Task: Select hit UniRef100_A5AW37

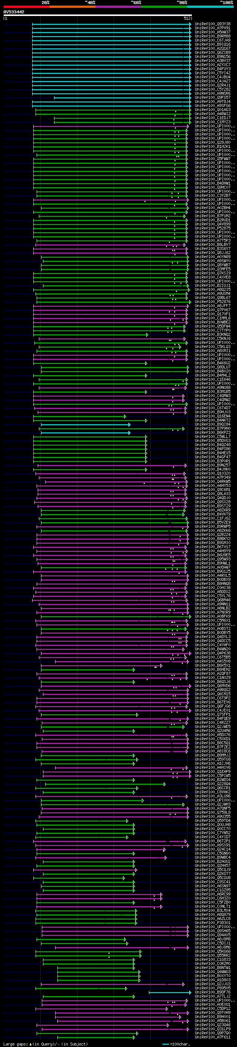Action: pos(213,32)
